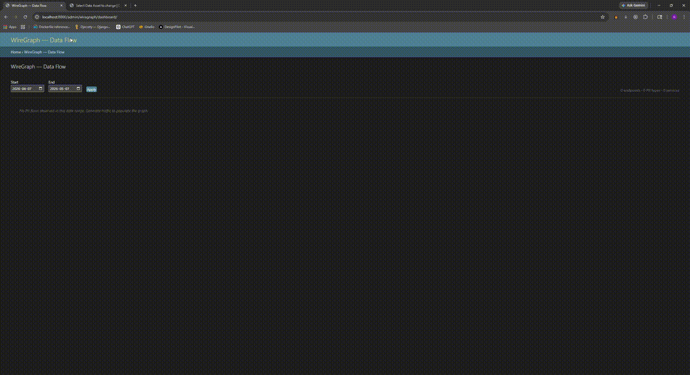Image resolution: width=690 pixels, height=375 pixels.
Task: Open the tab search icon near the profile avatar
Action: coord(660,17)
